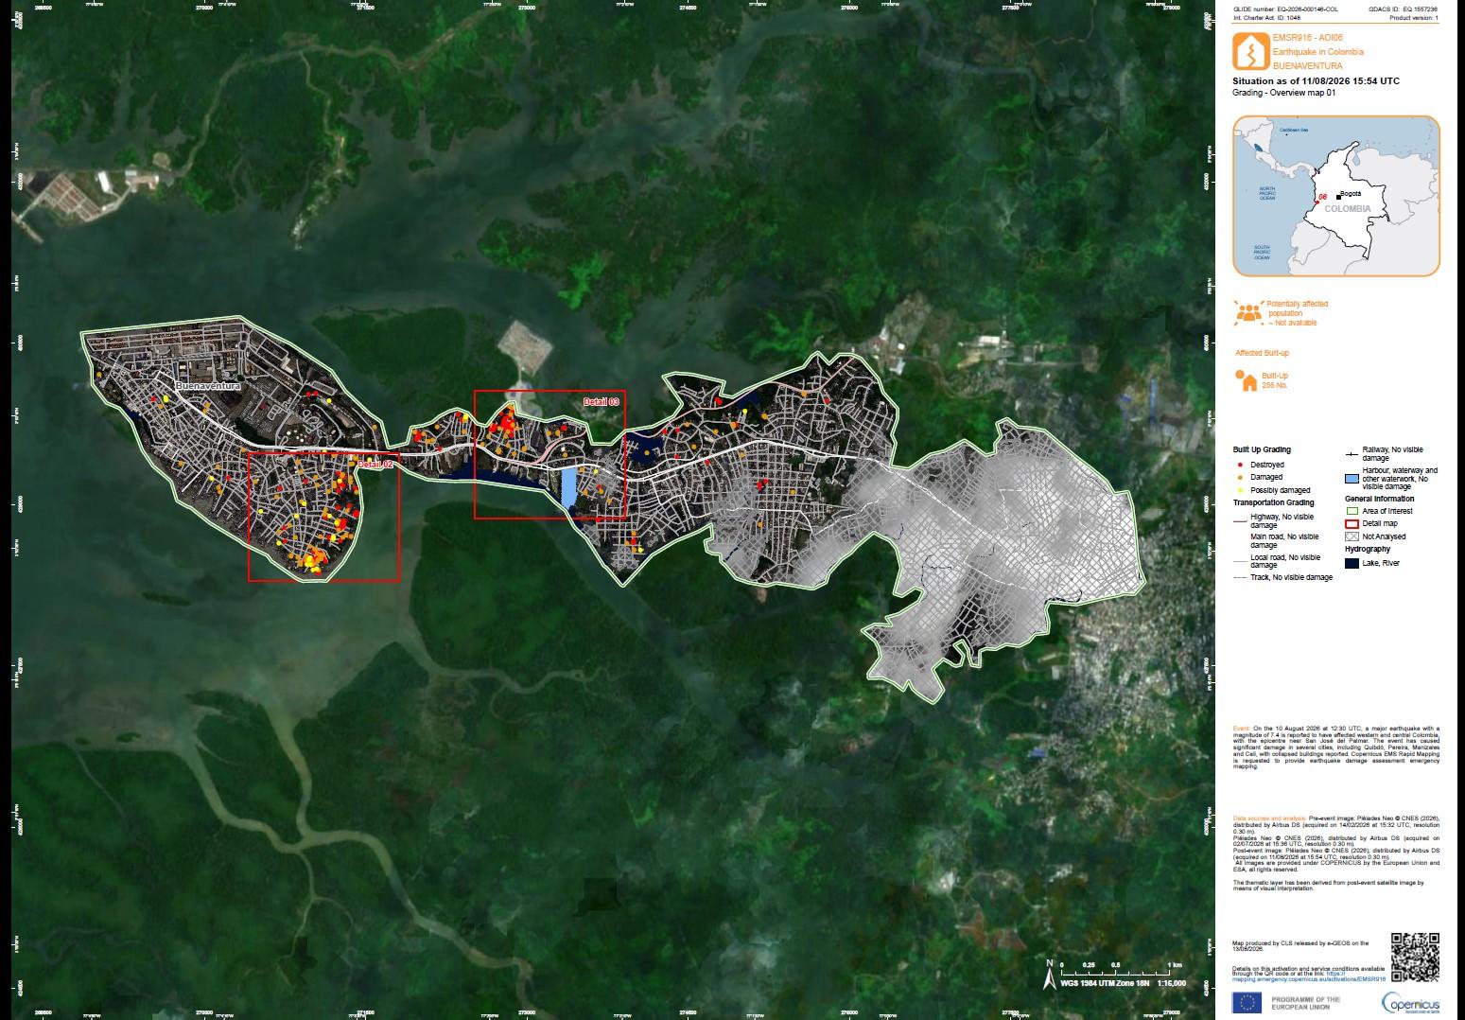Click the crossed Not Analysed legend box

point(1351,536)
